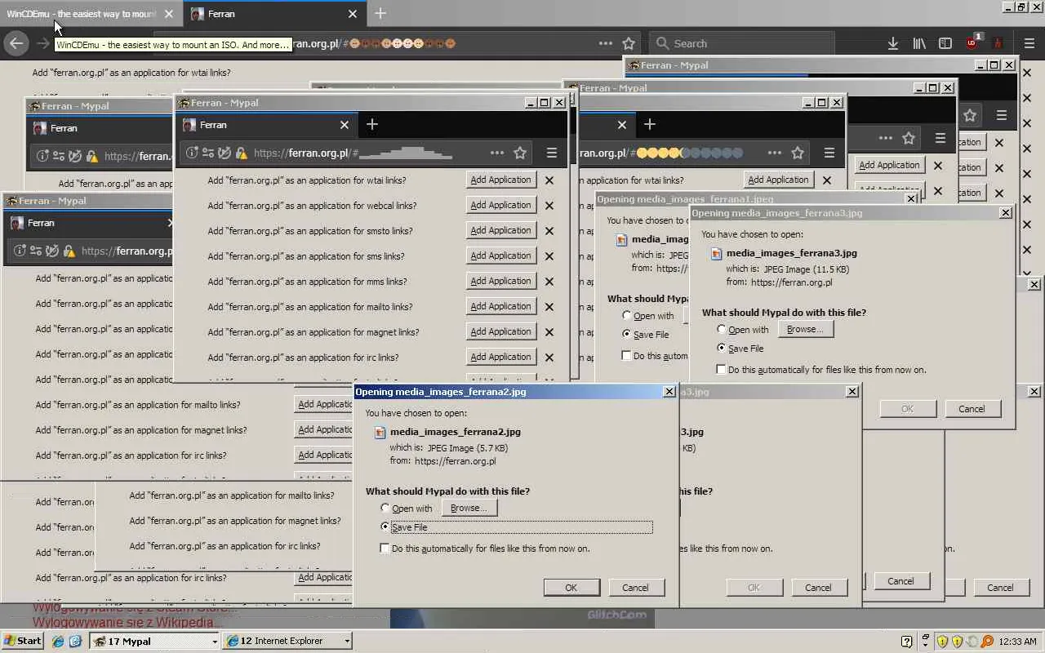Screen dimensions: 1045x653
Task: Add Application for webcal links
Action: click(501, 205)
